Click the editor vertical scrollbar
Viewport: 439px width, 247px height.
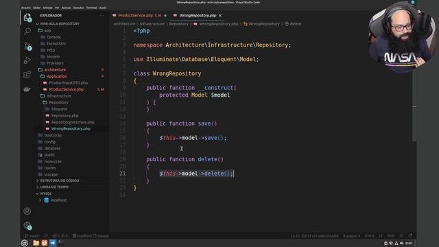414,84
